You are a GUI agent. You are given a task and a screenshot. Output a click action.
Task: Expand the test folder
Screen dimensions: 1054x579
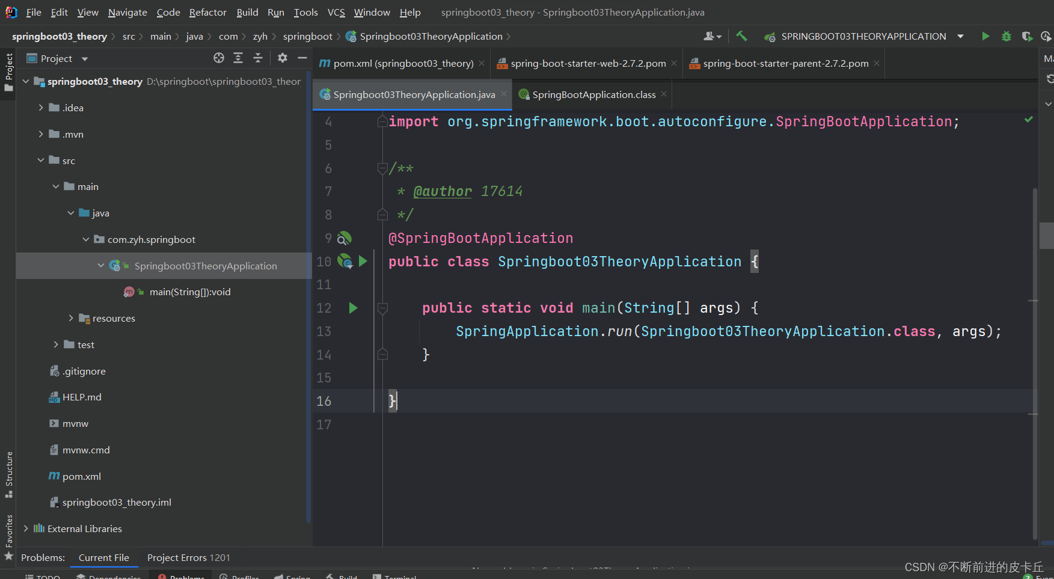coord(56,345)
